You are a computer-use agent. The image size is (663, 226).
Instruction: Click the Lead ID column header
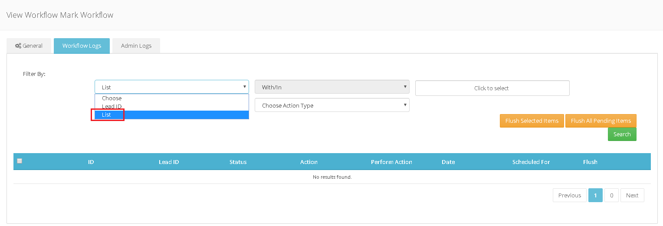click(x=169, y=162)
